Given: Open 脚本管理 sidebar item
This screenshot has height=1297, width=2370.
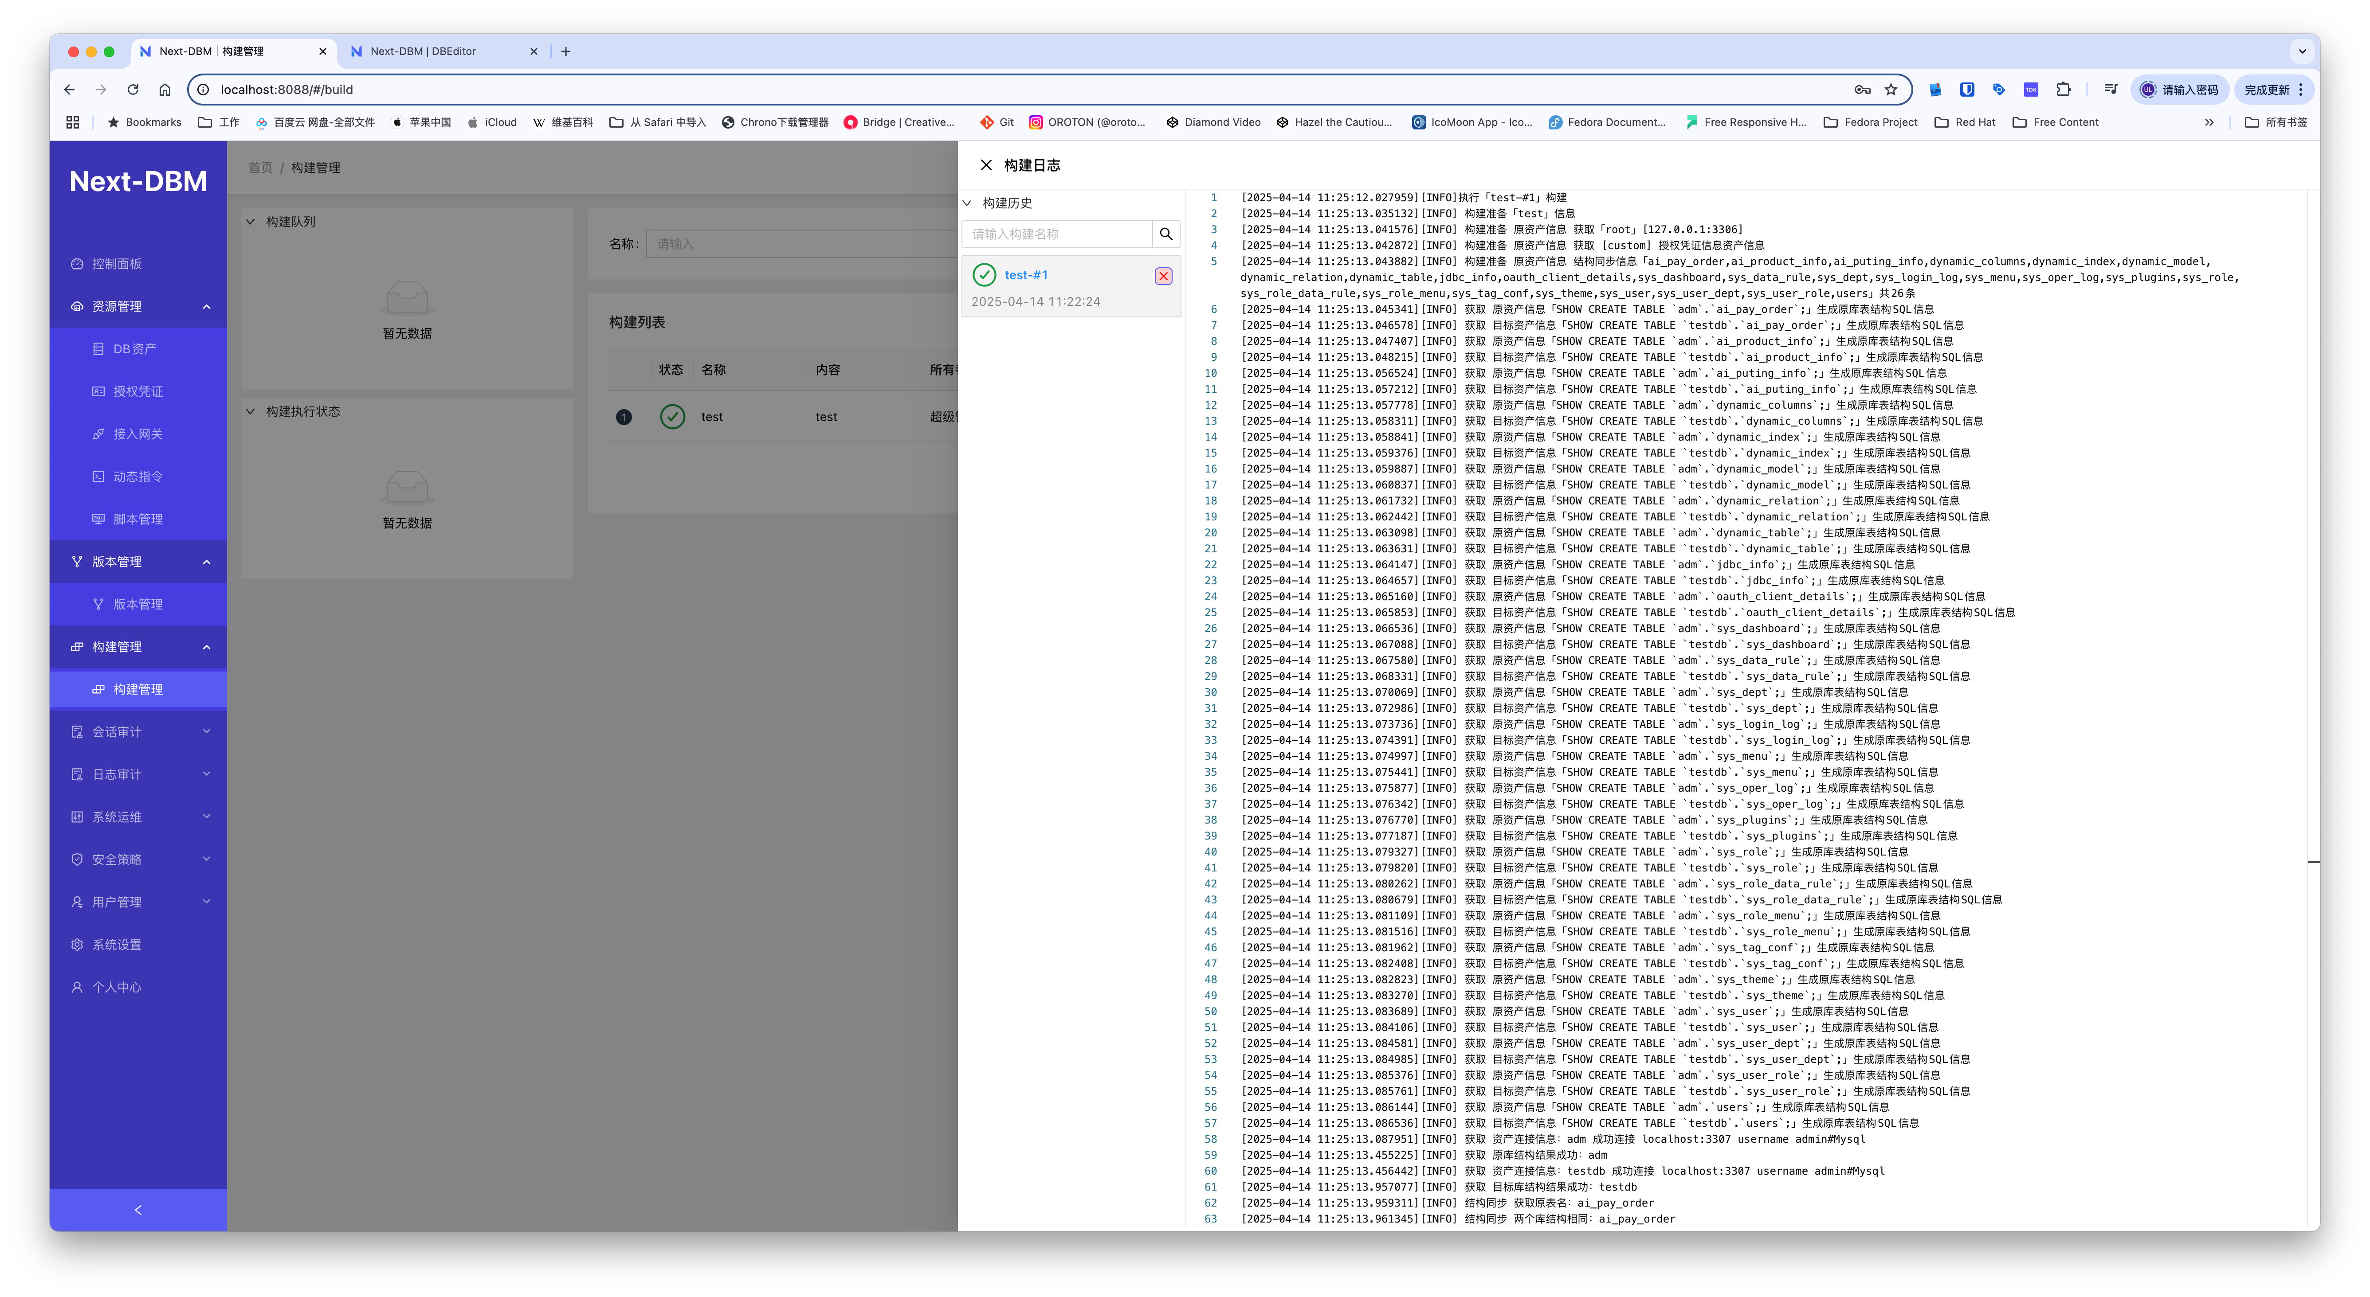Looking at the screenshot, I should coord(138,519).
